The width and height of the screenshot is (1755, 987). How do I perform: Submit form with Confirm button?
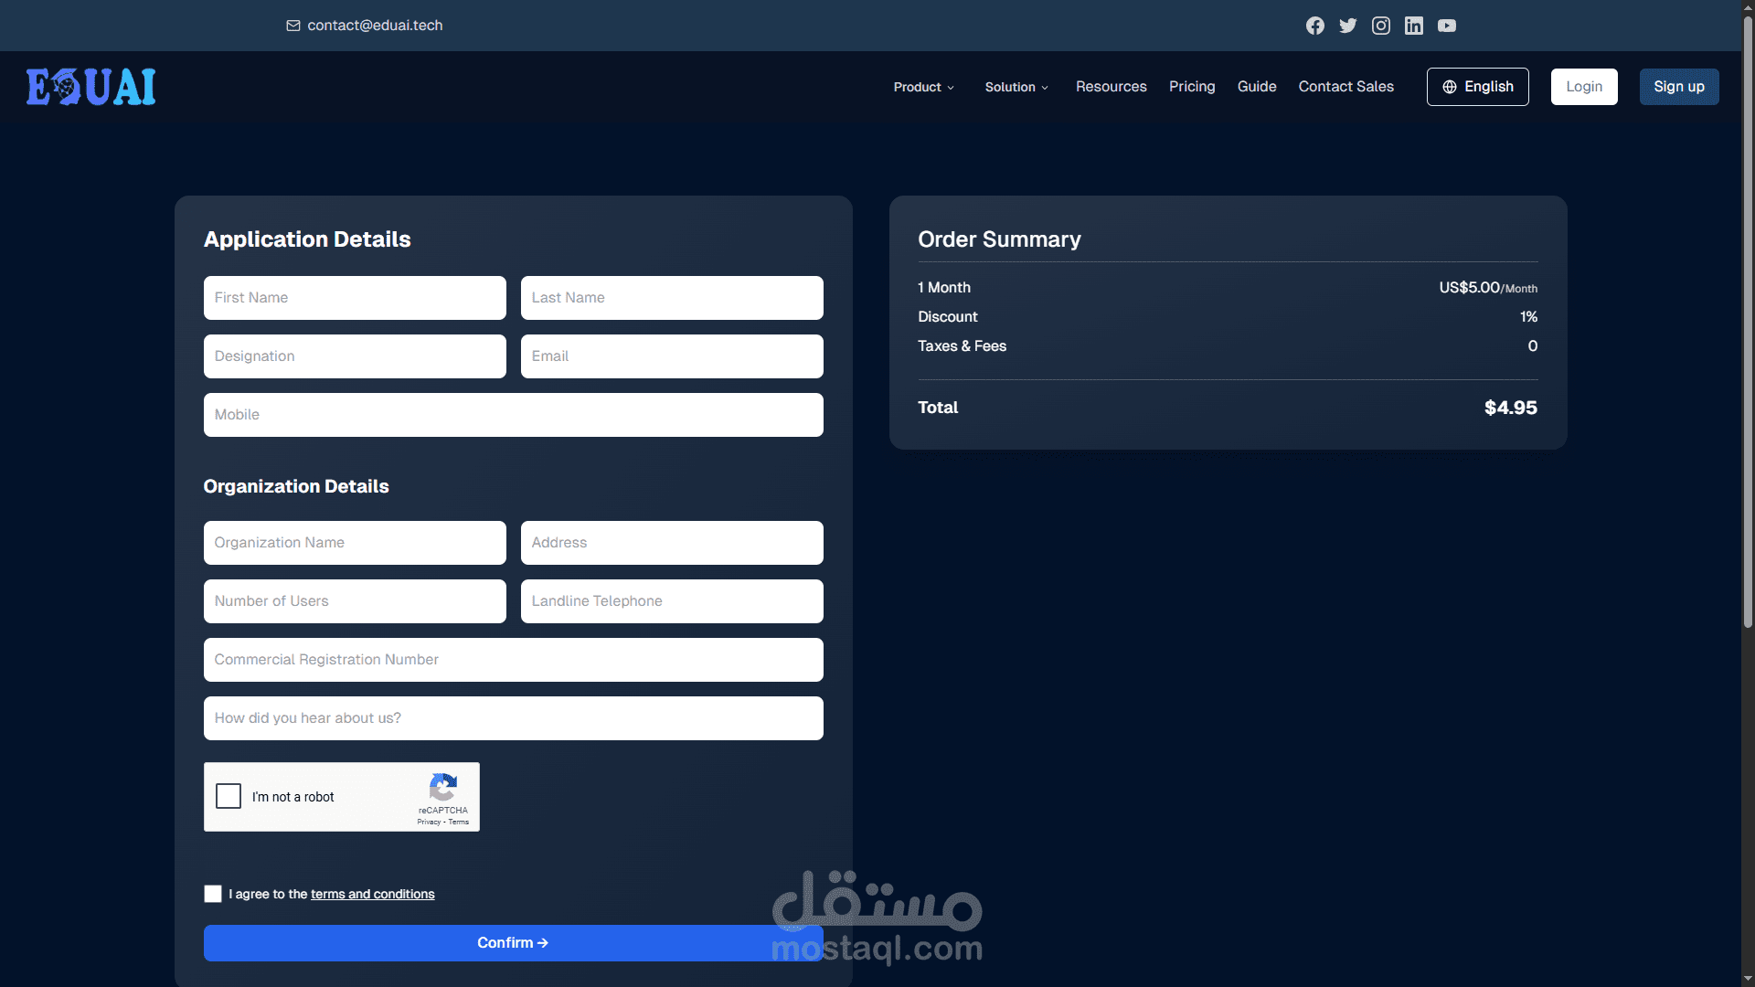[x=513, y=943]
